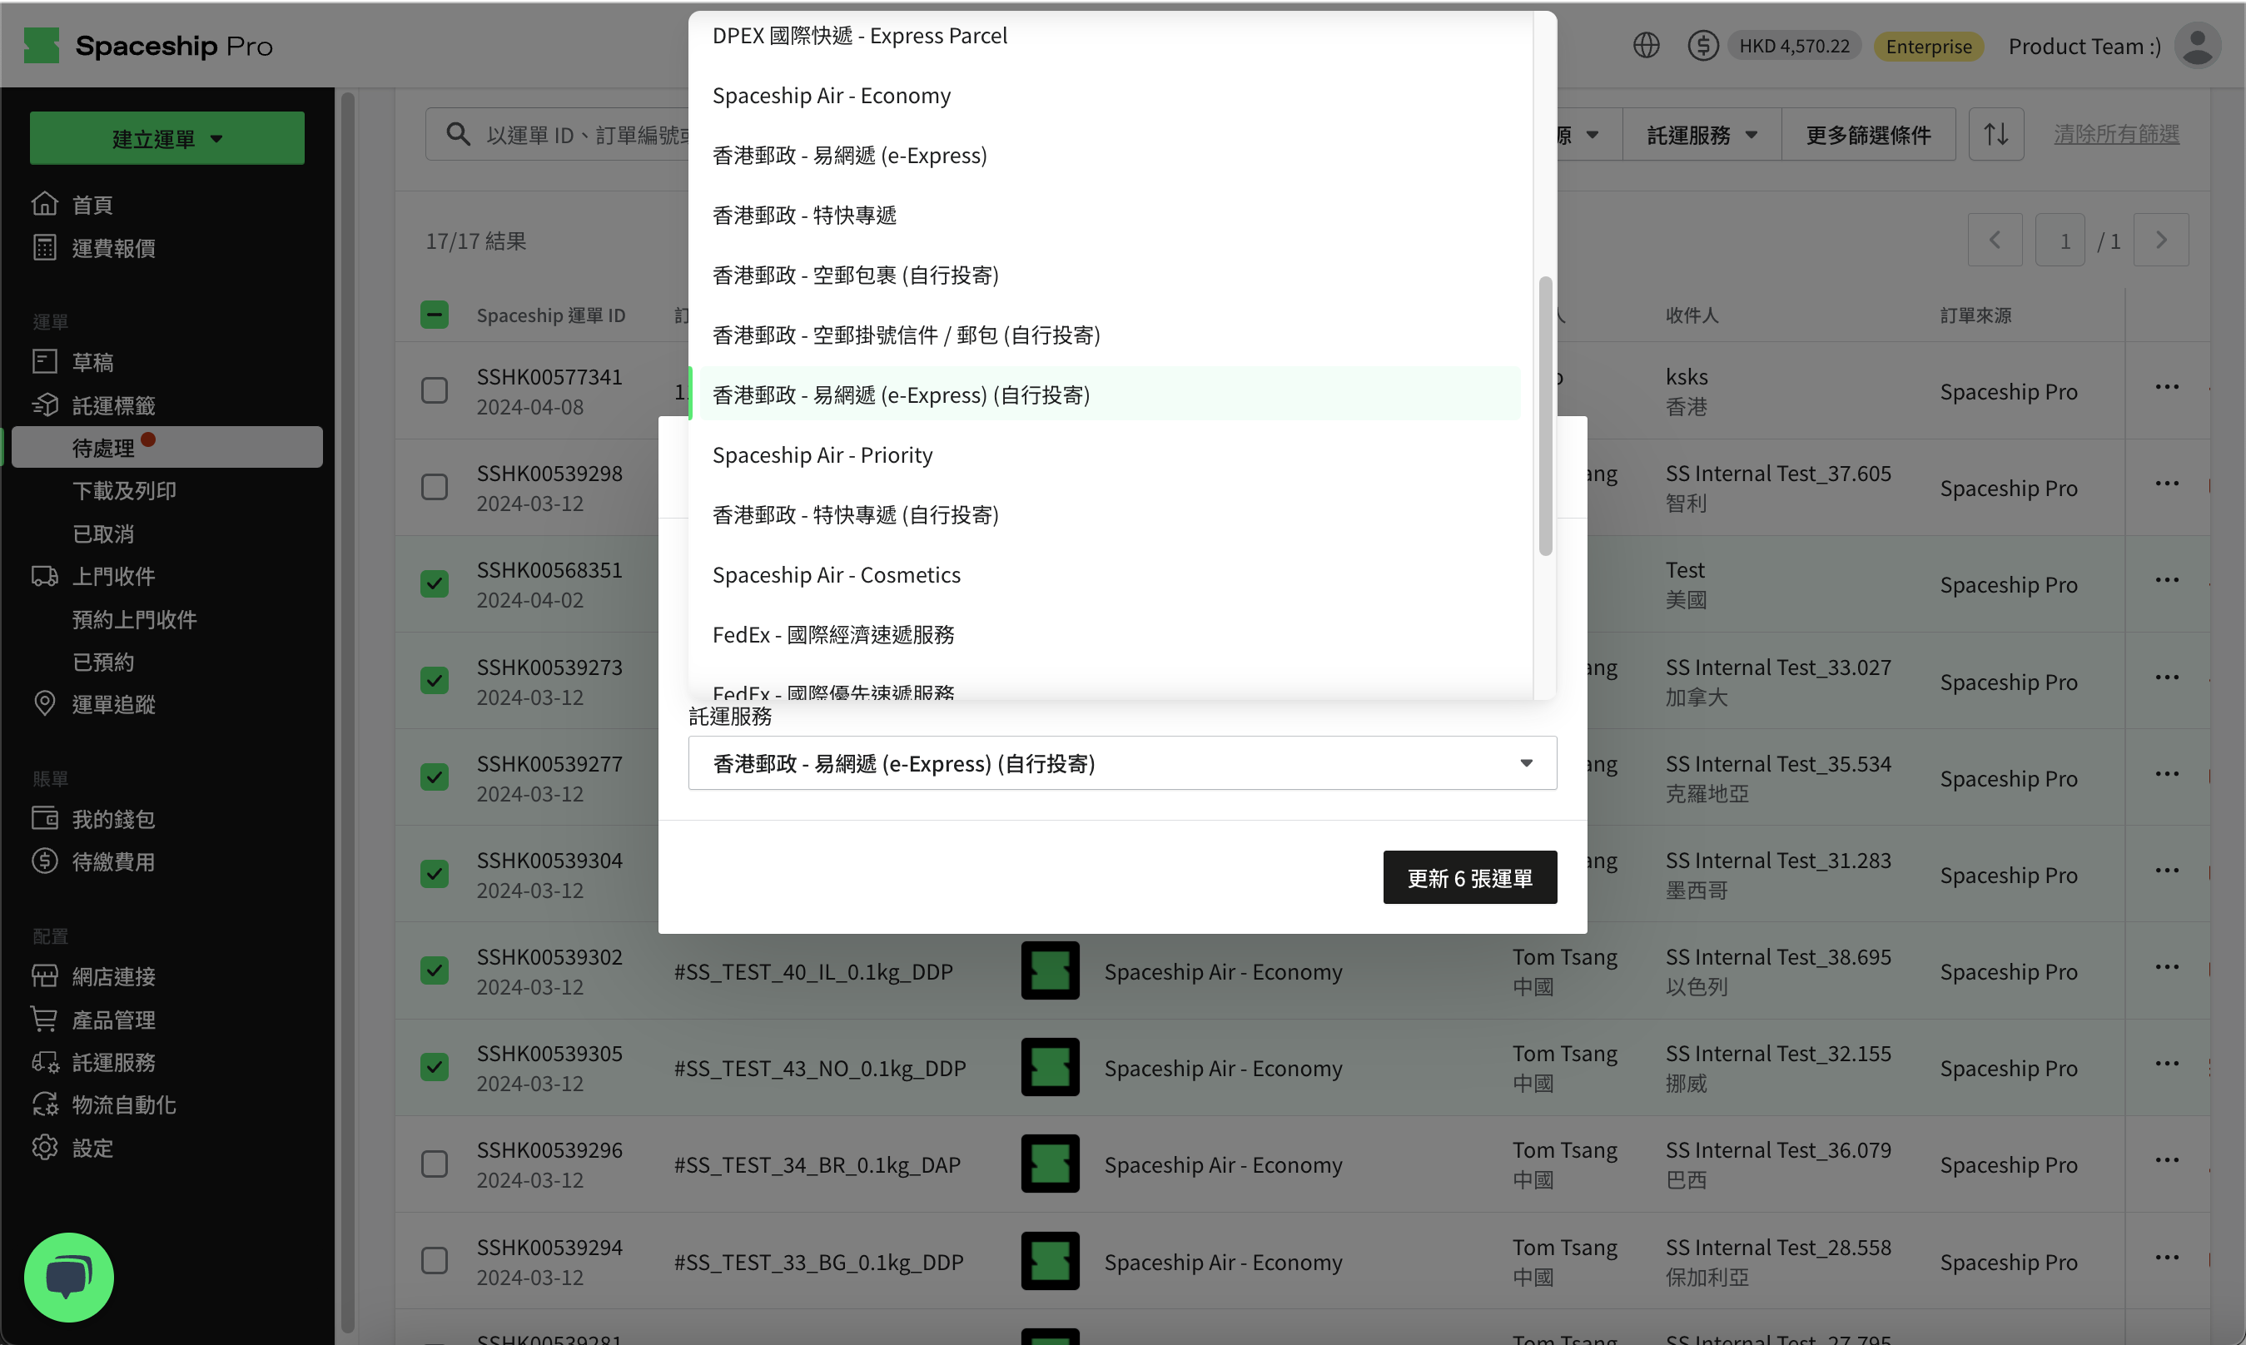Uncheck the SSHK00568351 row checkbox
Viewport: 2246px width, 1345px height.
pos(435,583)
